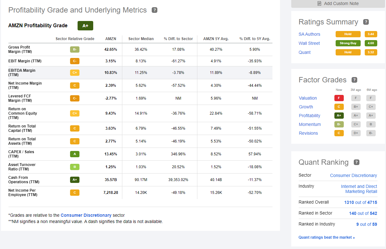This screenshot has width=386, height=249.
Task: Open Internet and Direct Marketing Retail link
Action: [x=359, y=189]
